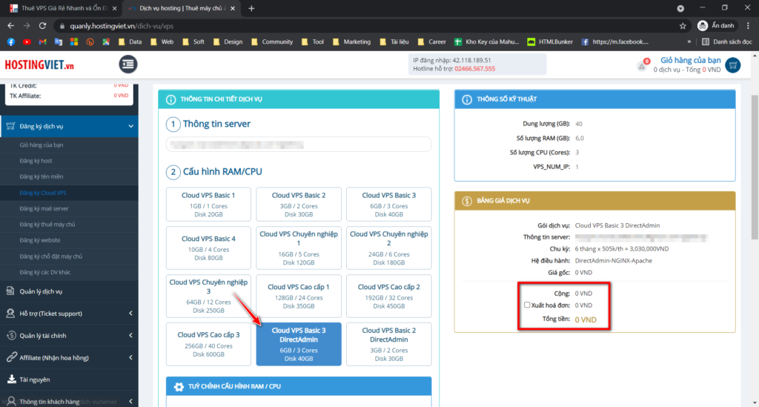Screen dimensions: 759x407
Task: Select Cloud VPS Basic 4 plan
Action: click(208, 248)
